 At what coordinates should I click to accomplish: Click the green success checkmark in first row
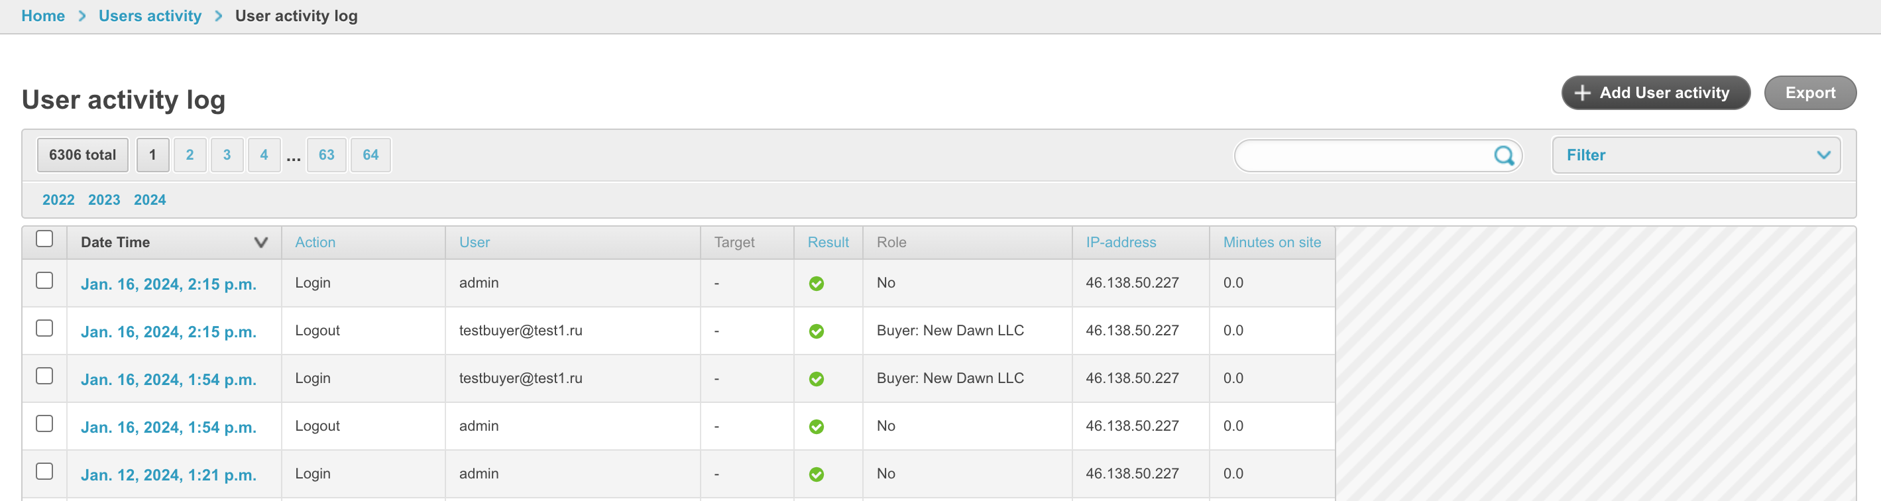click(816, 284)
